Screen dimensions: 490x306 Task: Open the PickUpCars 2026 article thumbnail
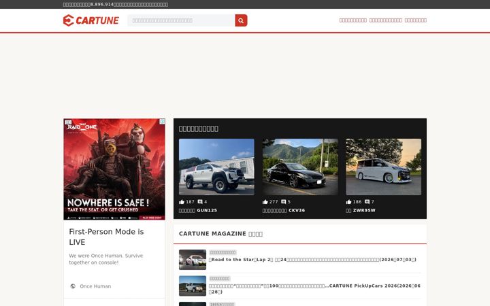193,286
